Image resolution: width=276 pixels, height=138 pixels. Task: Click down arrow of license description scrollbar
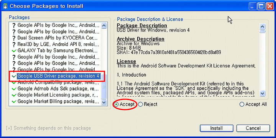point(263,93)
